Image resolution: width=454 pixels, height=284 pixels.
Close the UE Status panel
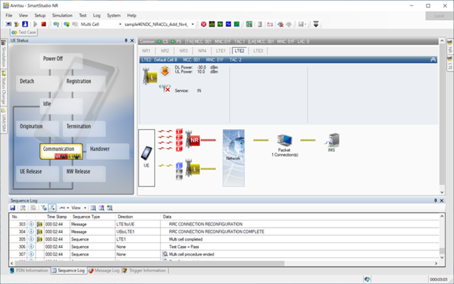(x=132, y=41)
